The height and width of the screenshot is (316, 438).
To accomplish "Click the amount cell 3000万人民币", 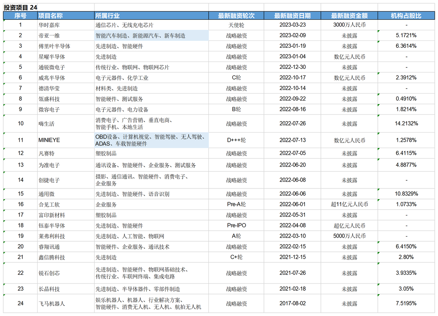I will coord(349,25).
